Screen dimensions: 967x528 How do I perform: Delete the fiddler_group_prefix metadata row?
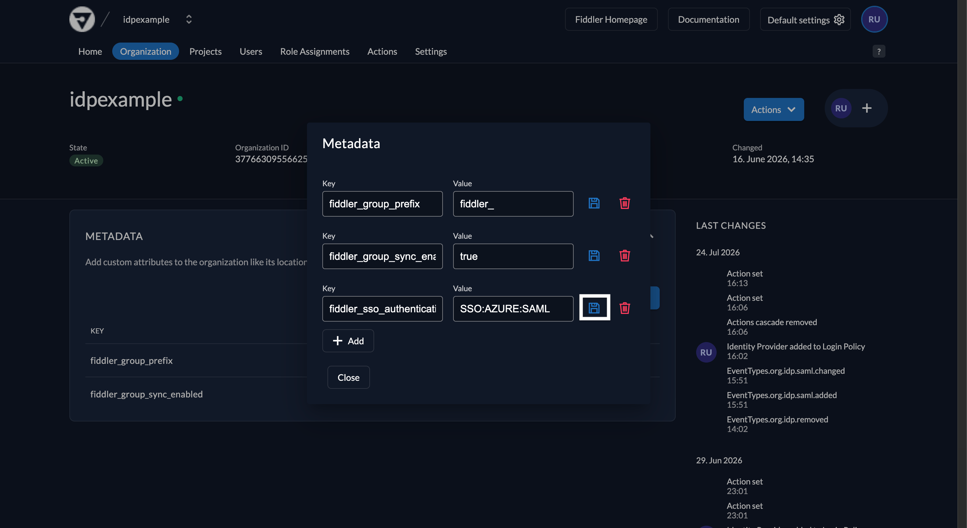coord(624,203)
